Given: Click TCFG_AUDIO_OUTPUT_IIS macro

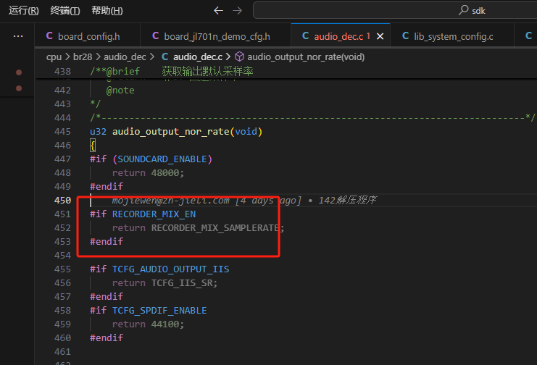Looking at the screenshot, I should point(170,269).
